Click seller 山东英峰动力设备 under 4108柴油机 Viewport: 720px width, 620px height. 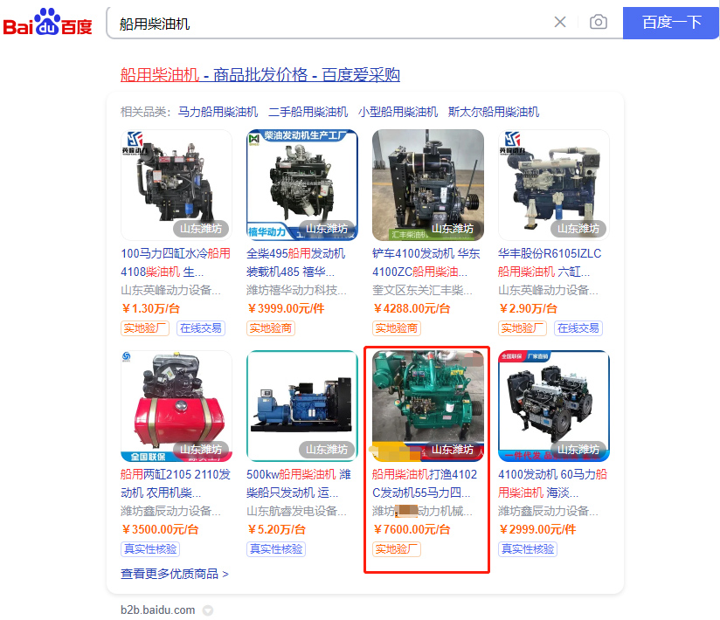click(x=170, y=290)
